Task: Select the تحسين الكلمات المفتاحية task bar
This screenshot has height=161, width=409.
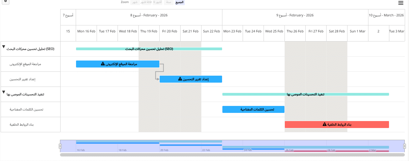Action: [x=253, y=109]
